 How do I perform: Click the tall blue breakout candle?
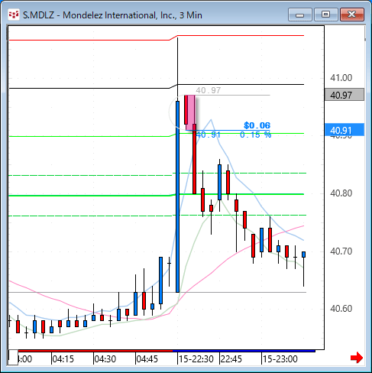177,196
